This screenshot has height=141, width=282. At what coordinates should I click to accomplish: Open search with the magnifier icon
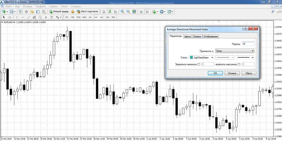tap(273, 12)
